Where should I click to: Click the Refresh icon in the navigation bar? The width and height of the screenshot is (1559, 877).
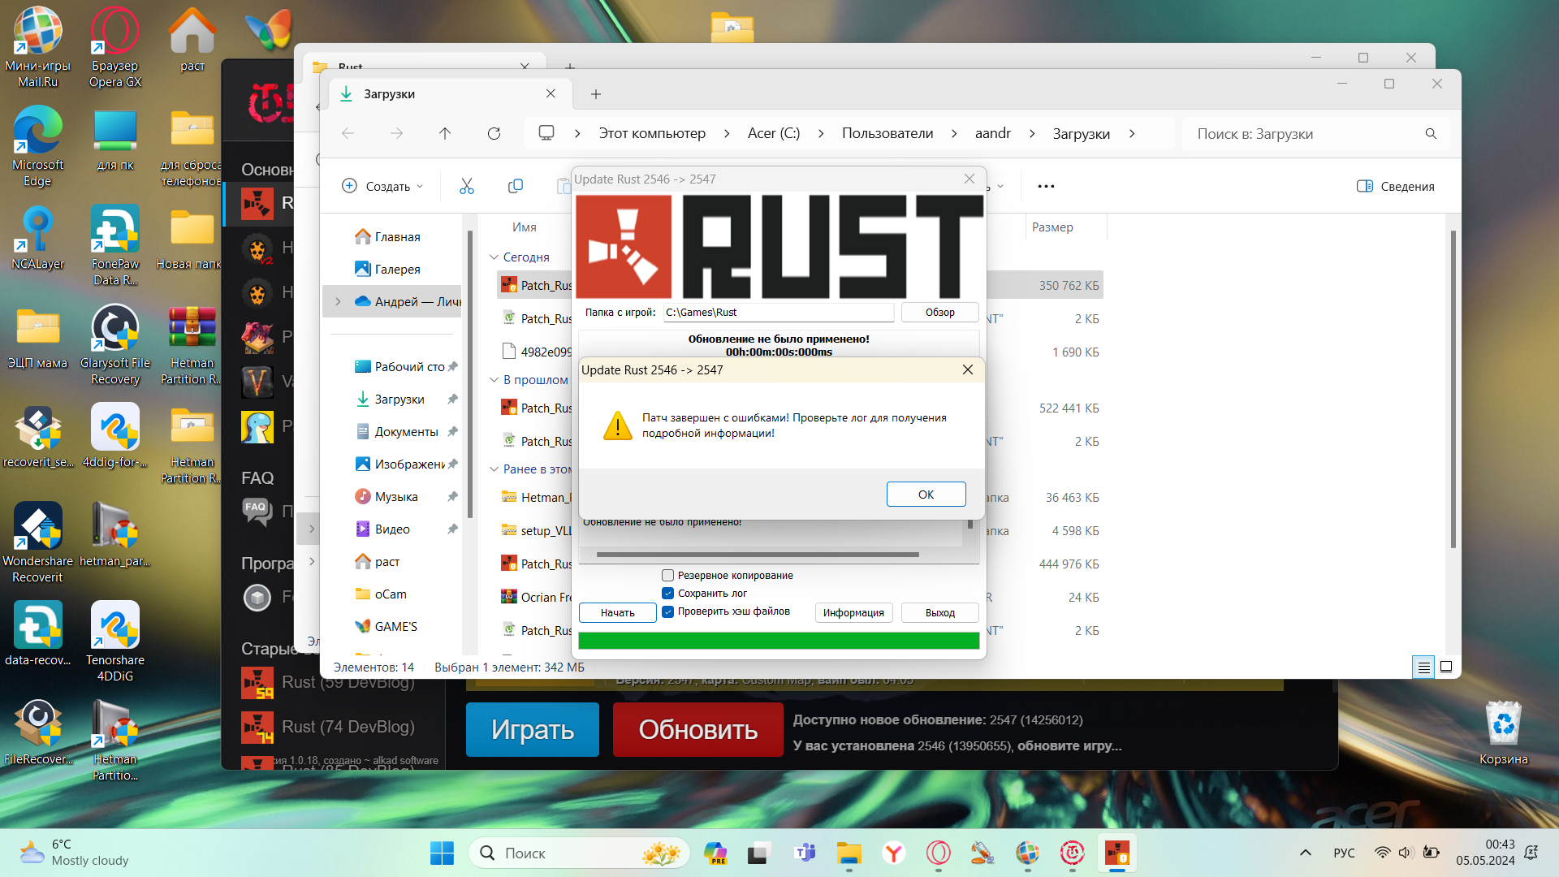(x=494, y=133)
